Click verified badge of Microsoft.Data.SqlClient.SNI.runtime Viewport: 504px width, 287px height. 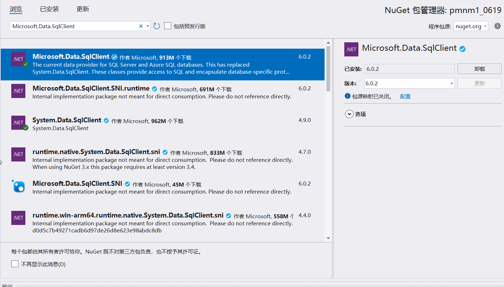pos(154,89)
